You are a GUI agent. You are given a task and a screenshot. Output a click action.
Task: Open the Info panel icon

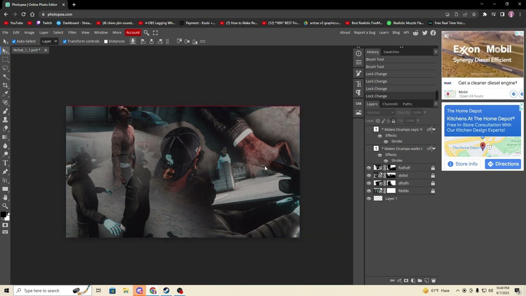358,53
